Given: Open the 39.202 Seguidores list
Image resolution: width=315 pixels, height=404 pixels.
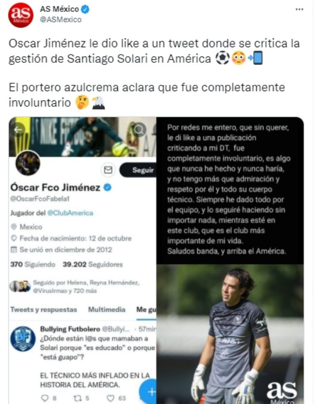Looking at the screenshot, I should click(93, 265).
